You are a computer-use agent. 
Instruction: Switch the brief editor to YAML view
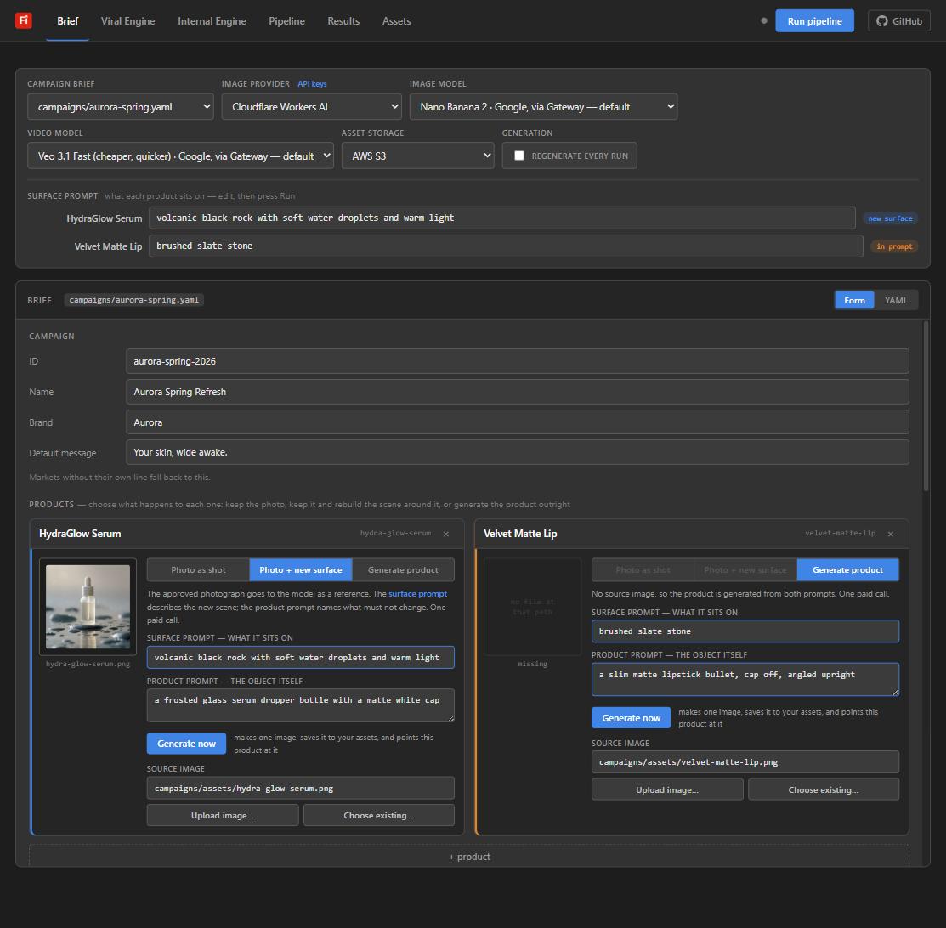[896, 300]
